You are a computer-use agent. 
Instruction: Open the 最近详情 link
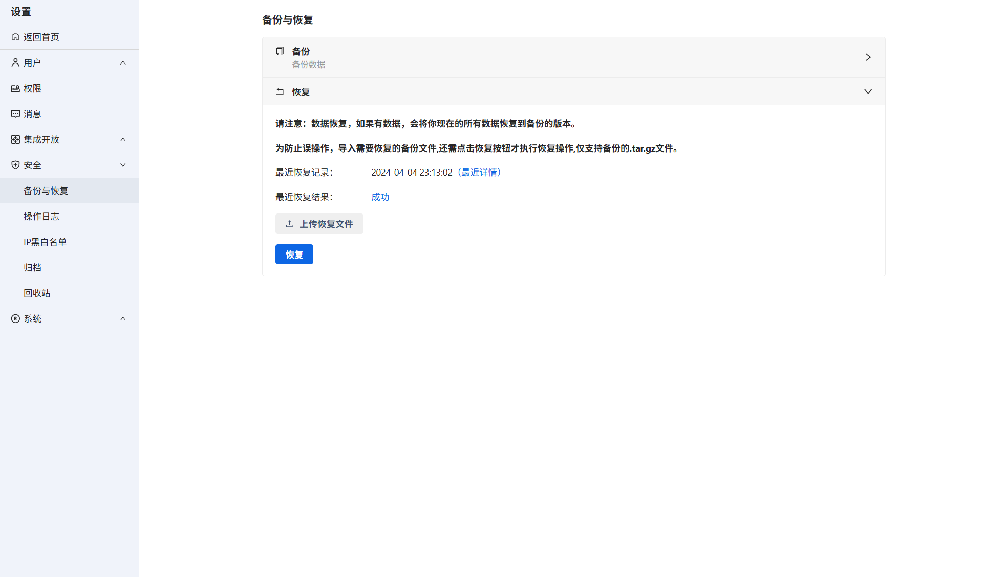click(x=480, y=173)
